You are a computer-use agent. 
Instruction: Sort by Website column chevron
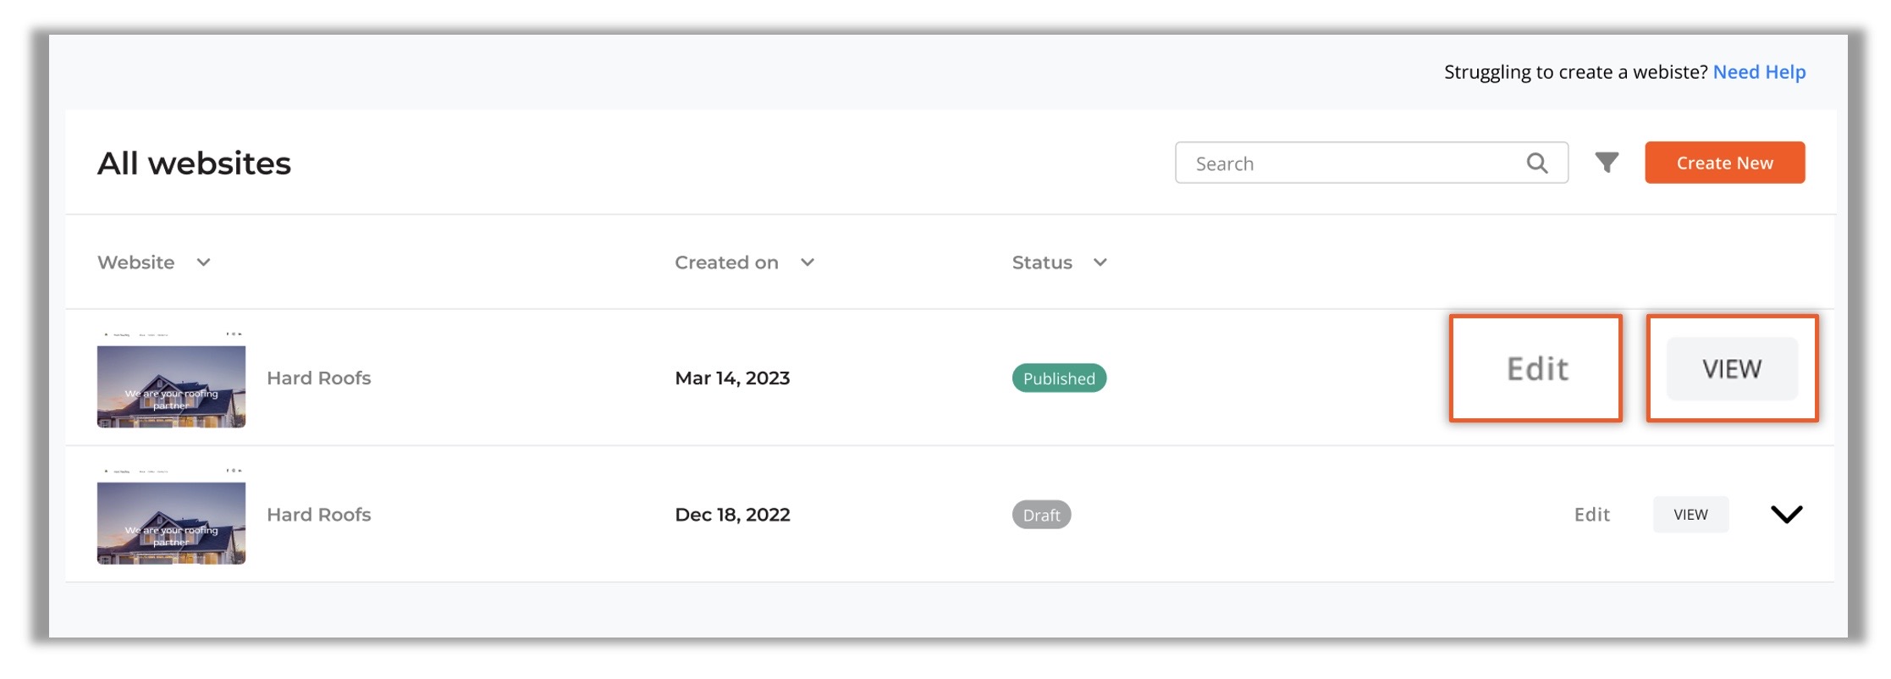203,262
